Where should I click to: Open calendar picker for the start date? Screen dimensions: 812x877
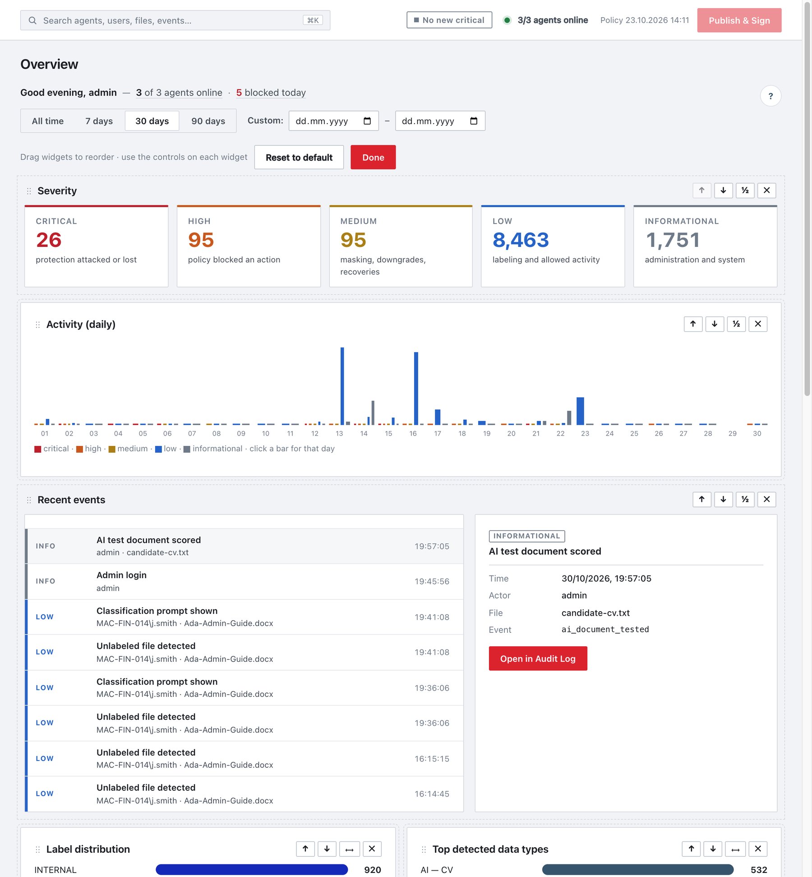(x=367, y=121)
